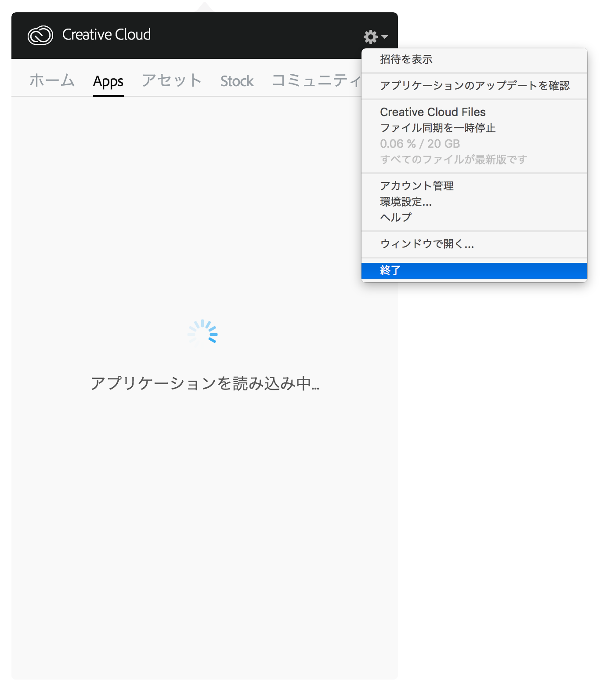This screenshot has width=600, height=691.
Task: Choose 招待を表示 from the menu
Action: (474, 59)
